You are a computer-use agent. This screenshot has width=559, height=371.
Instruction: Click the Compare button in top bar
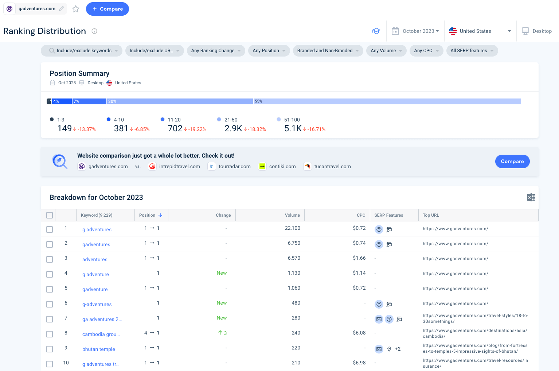pos(107,9)
